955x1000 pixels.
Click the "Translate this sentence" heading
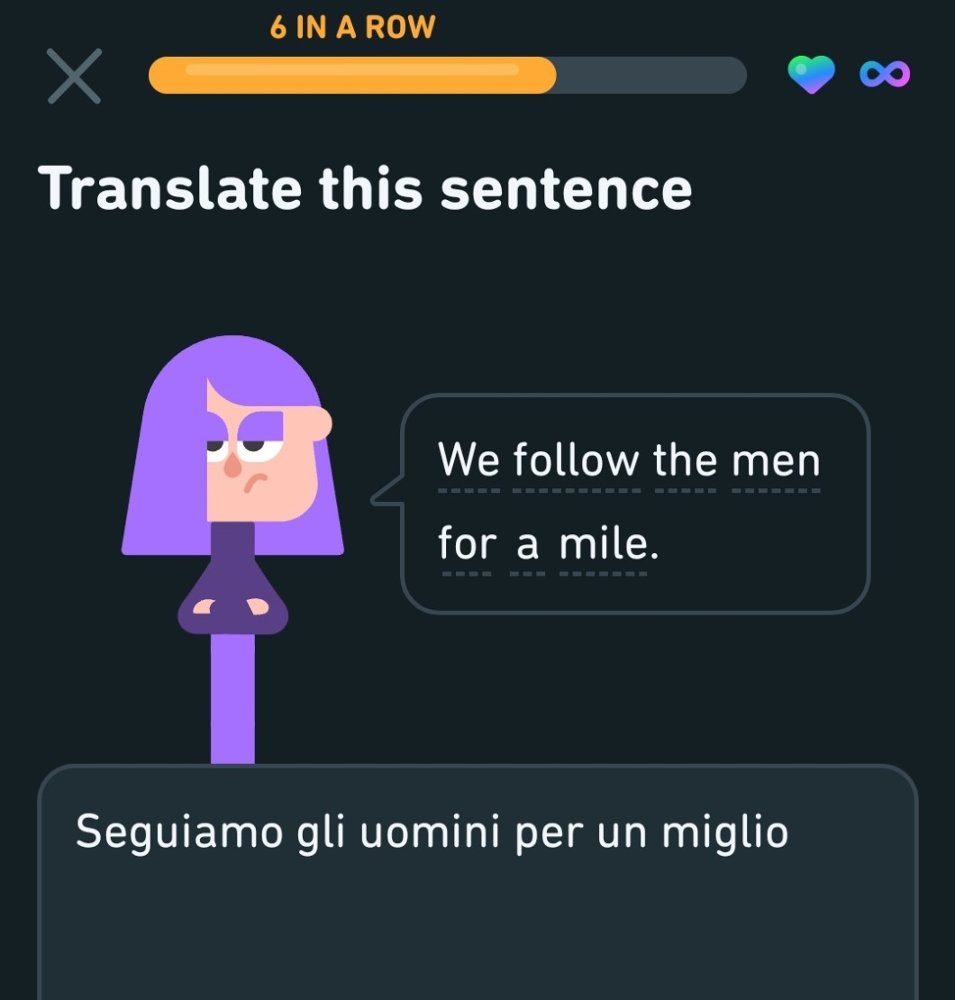pyautogui.click(x=365, y=187)
